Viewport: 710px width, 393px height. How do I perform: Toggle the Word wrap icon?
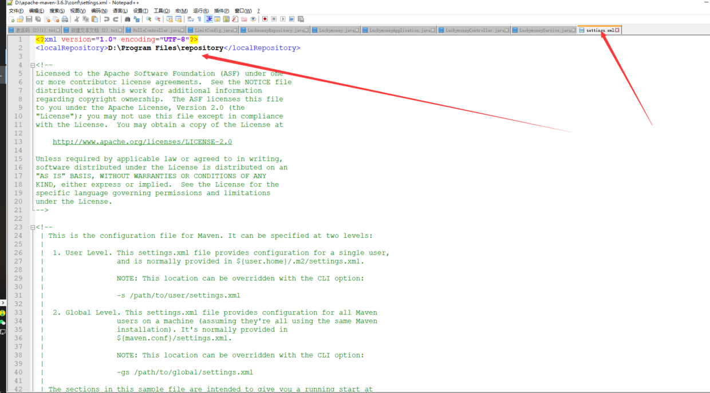191,19
